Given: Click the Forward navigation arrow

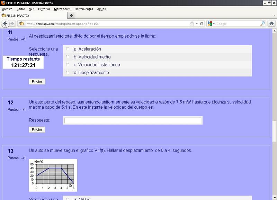Looking at the screenshot, I should 12,24.
